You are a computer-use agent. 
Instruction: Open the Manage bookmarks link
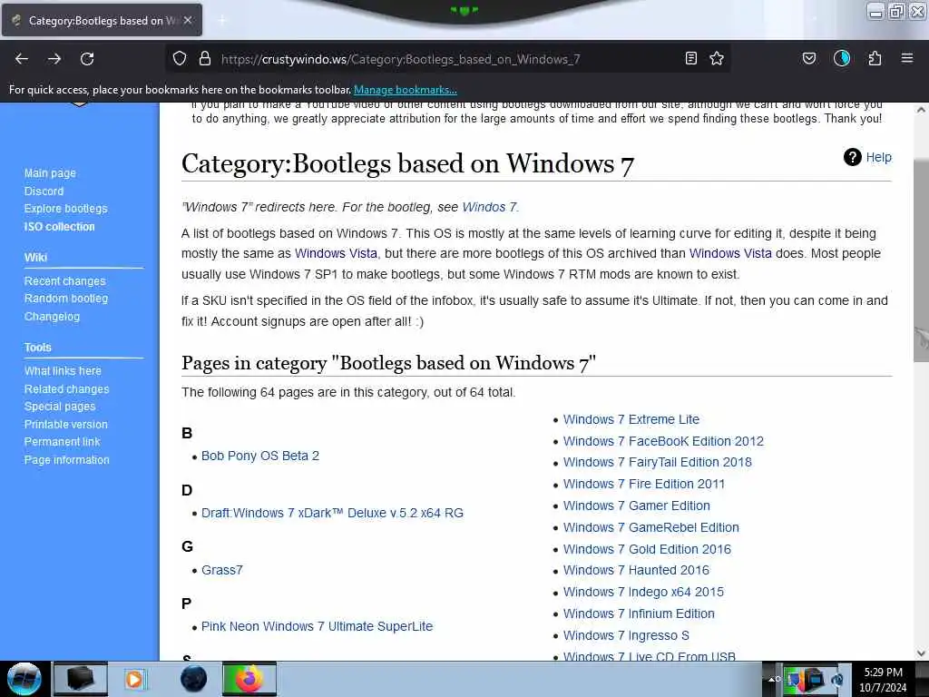[x=406, y=90]
